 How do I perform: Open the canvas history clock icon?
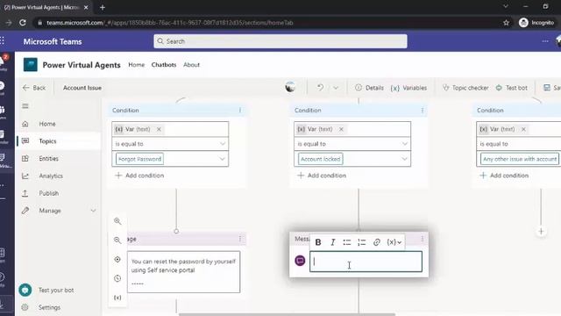coord(117,278)
